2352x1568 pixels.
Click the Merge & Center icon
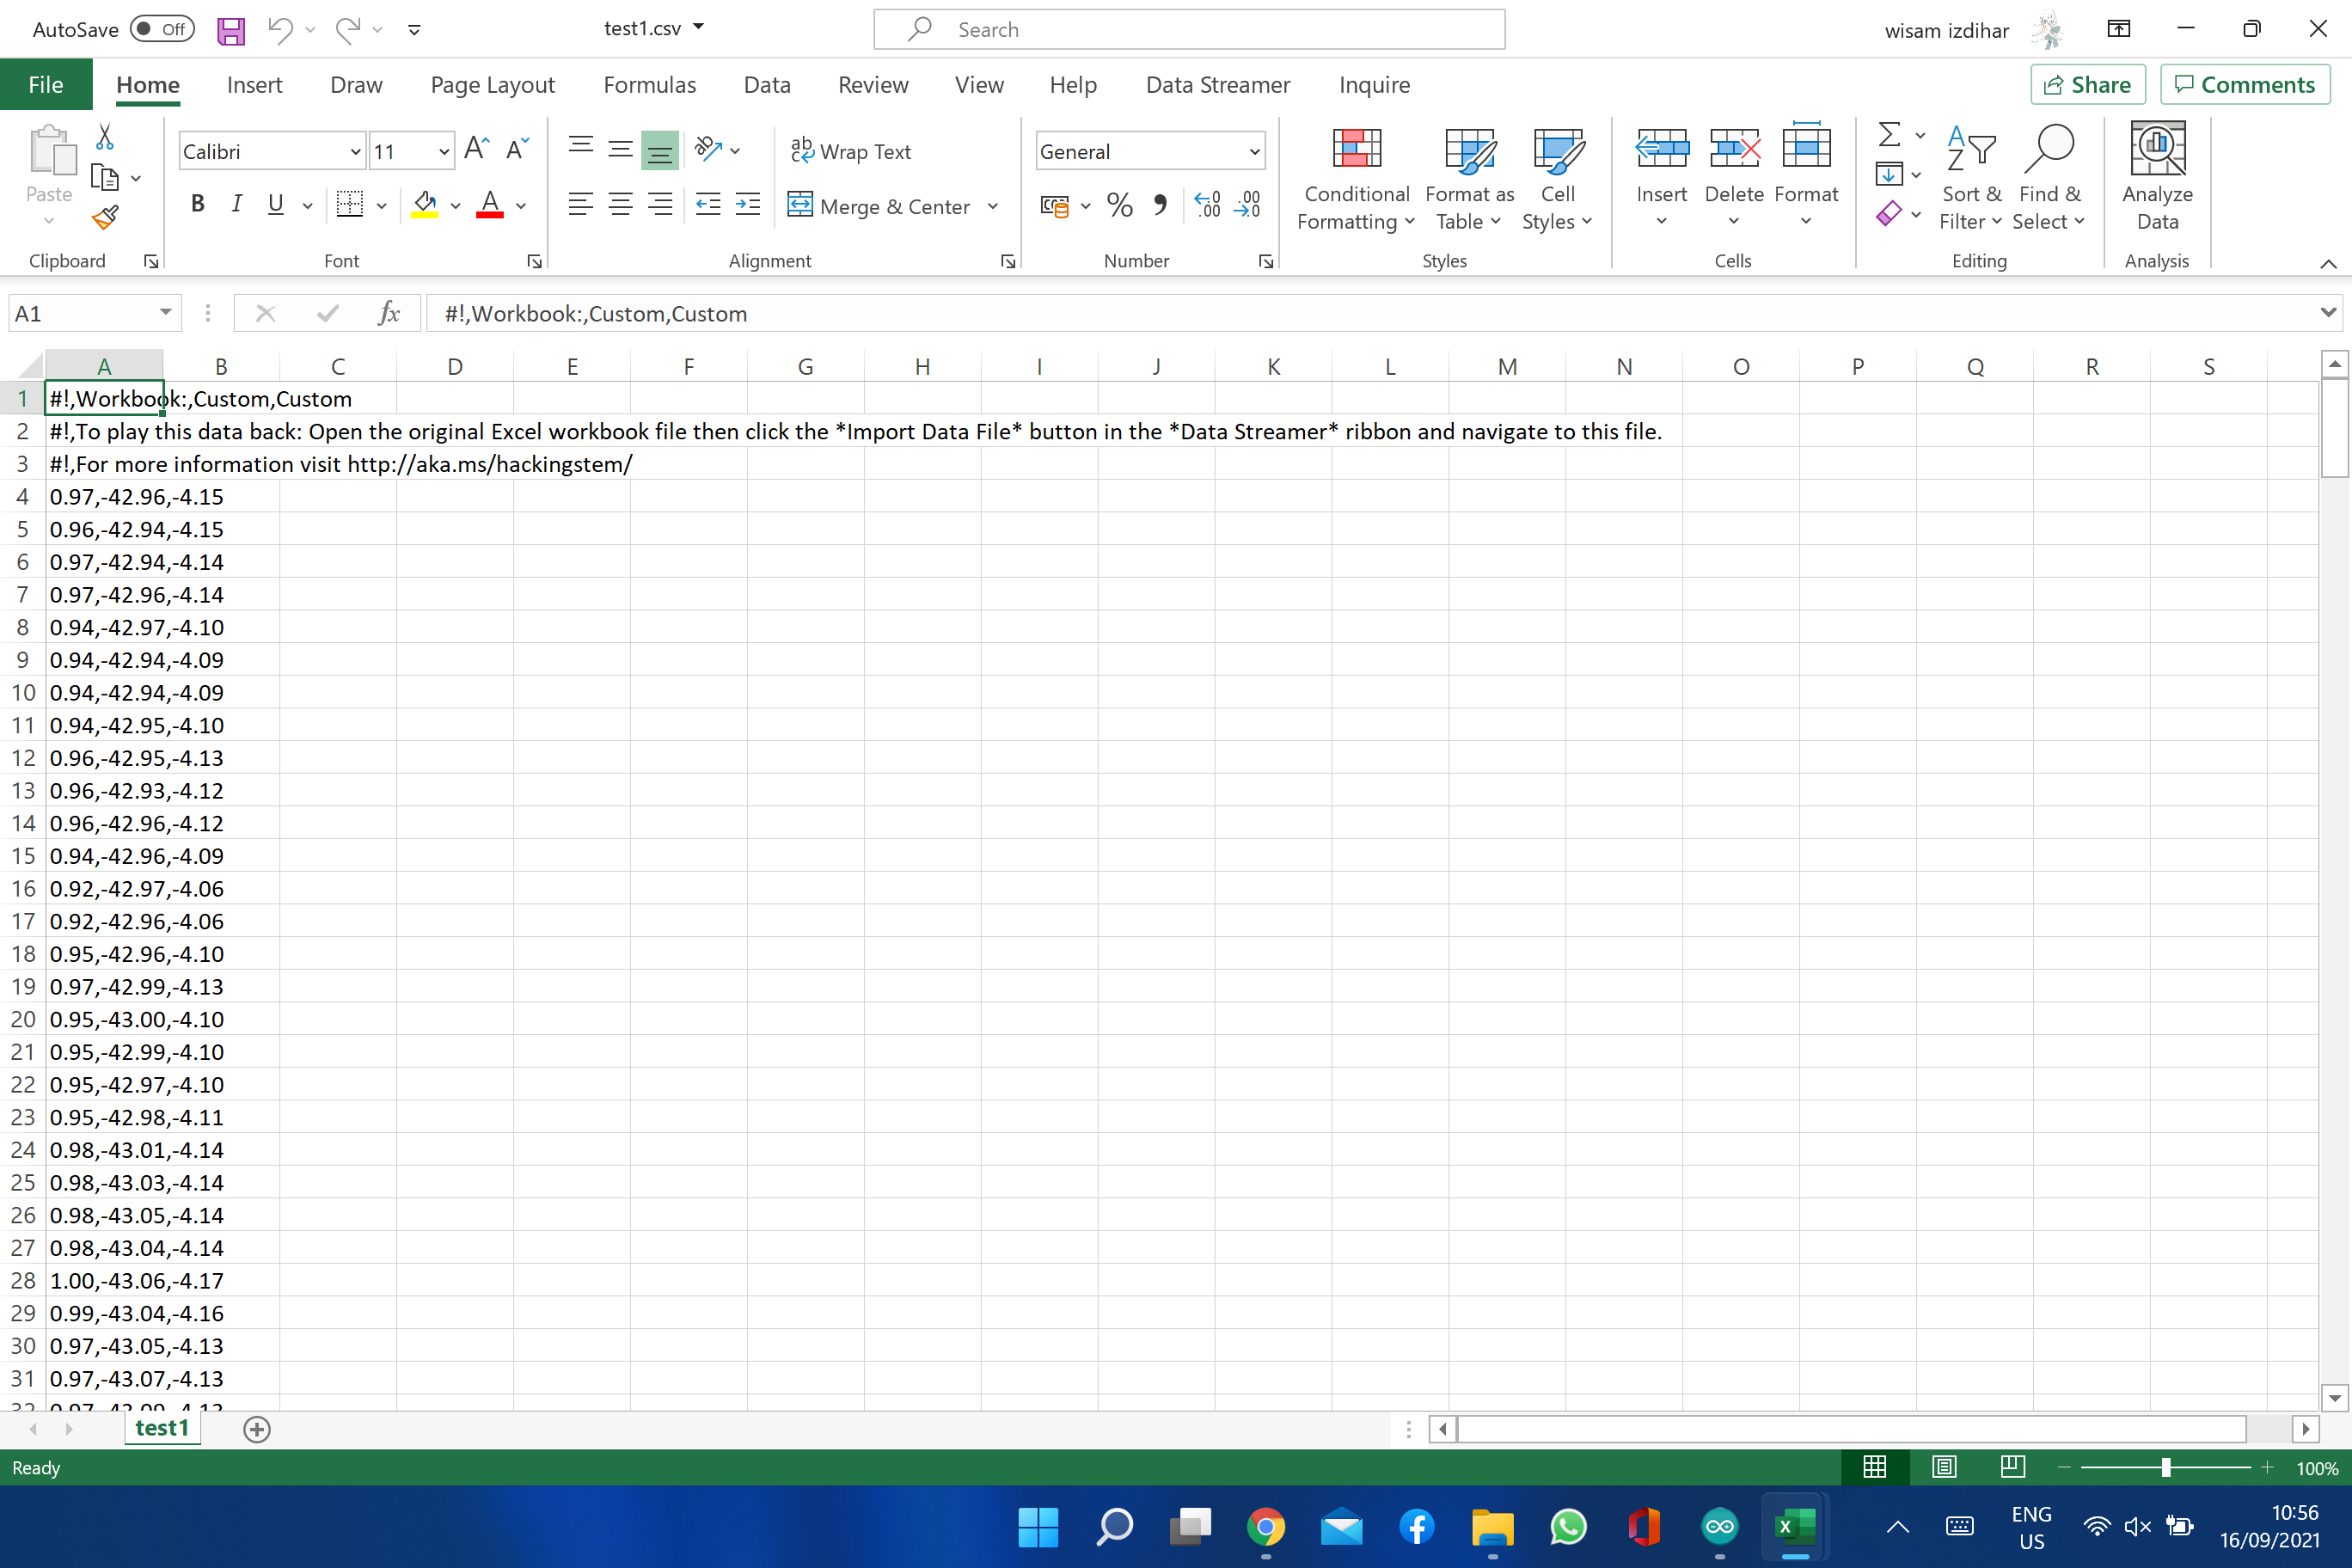click(800, 206)
